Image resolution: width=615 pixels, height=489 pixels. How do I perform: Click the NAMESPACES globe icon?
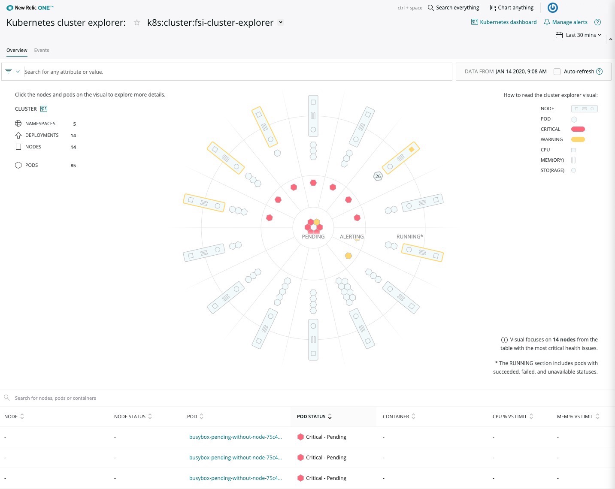click(x=18, y=124)
